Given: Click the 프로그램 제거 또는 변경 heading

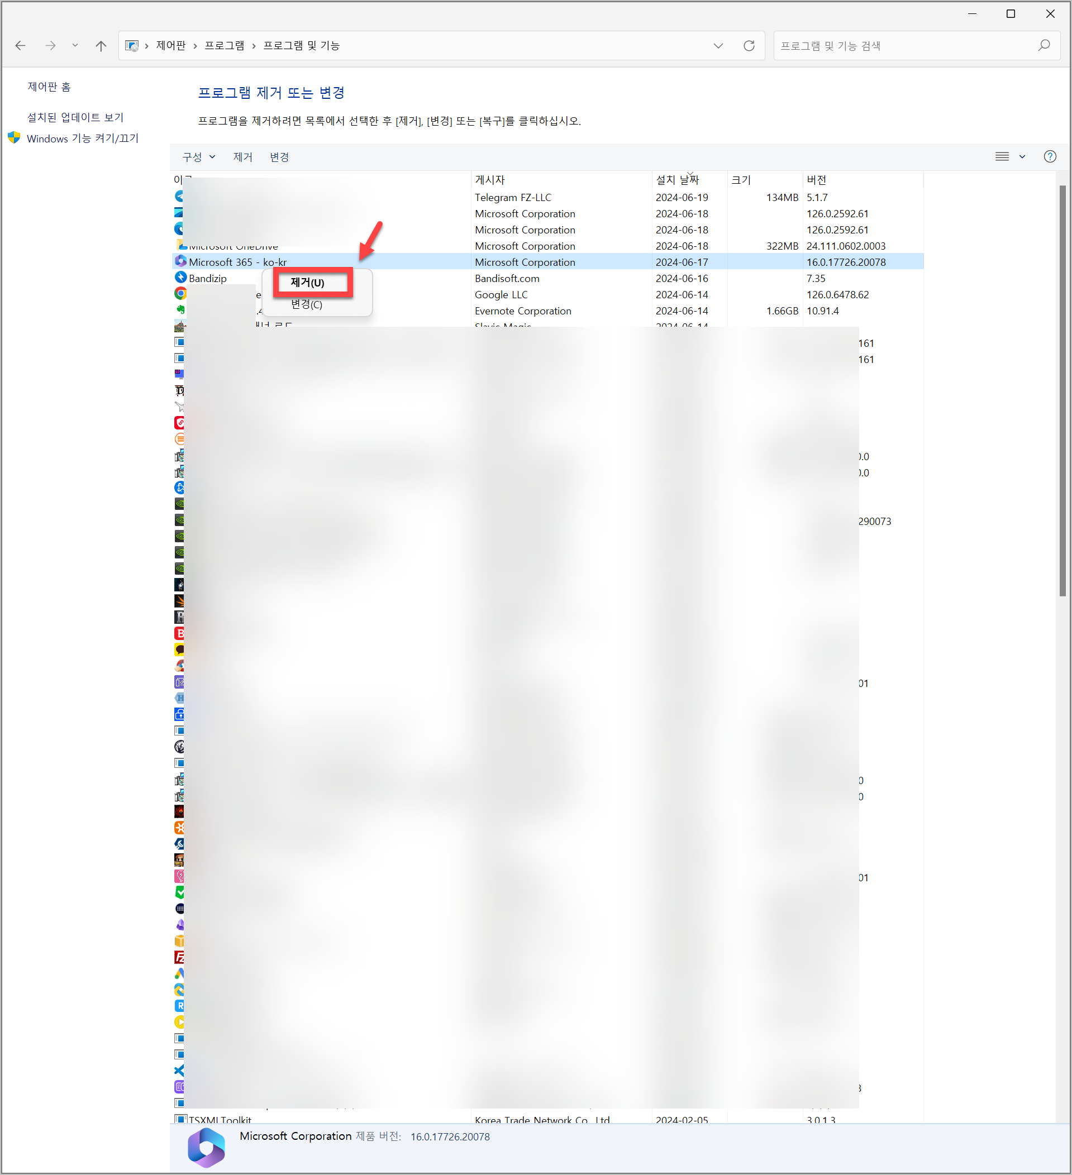Looking at the screenshot, I should pyautogui.click(x=271, y=92).
